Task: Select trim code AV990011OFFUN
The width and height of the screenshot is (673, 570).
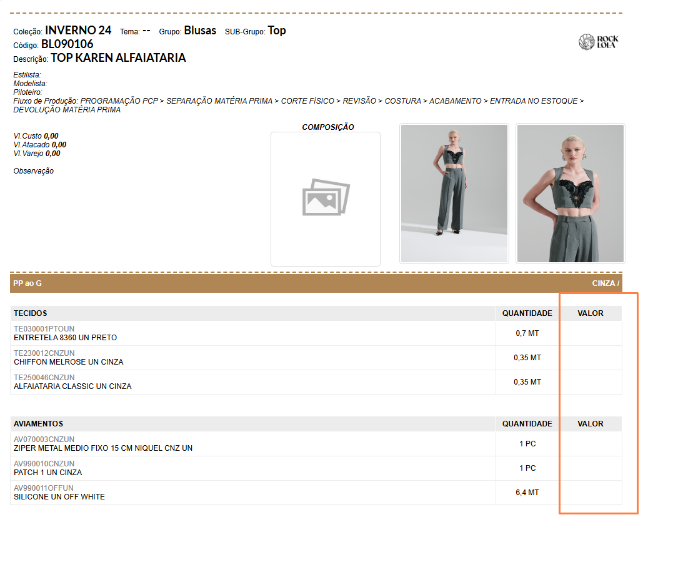Action: coord(43,488)
